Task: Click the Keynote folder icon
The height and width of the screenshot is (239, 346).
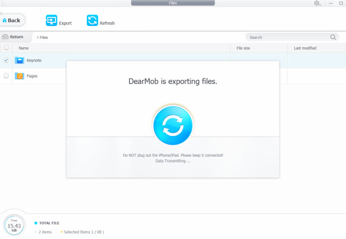Action: point(19,60)
